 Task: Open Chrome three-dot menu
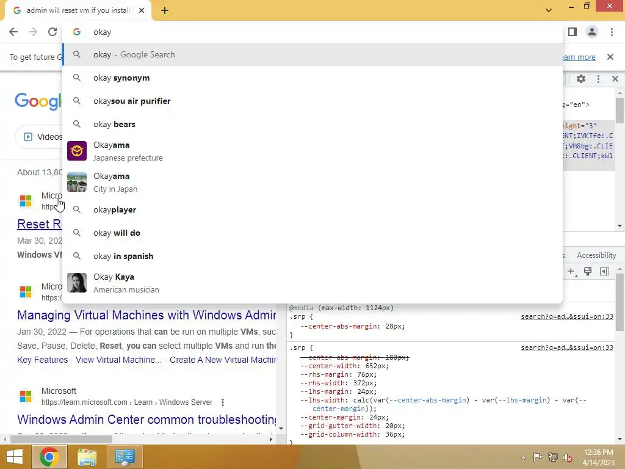pyautogui.click(x=612, y=32)
